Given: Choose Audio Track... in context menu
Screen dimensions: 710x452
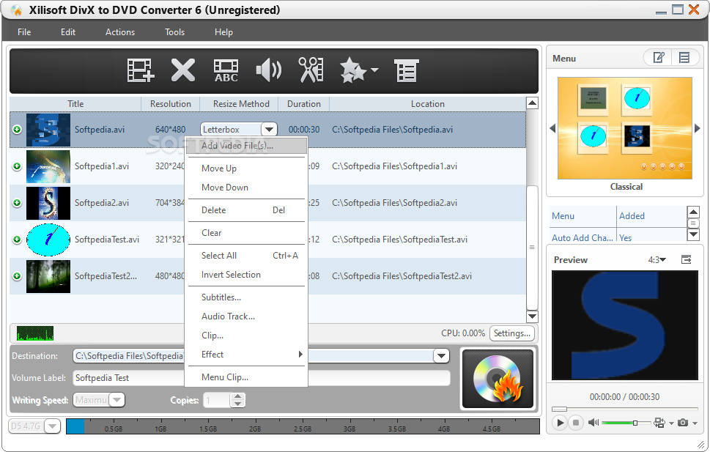Looking at the screenshot, I should [x=246, y=316].
